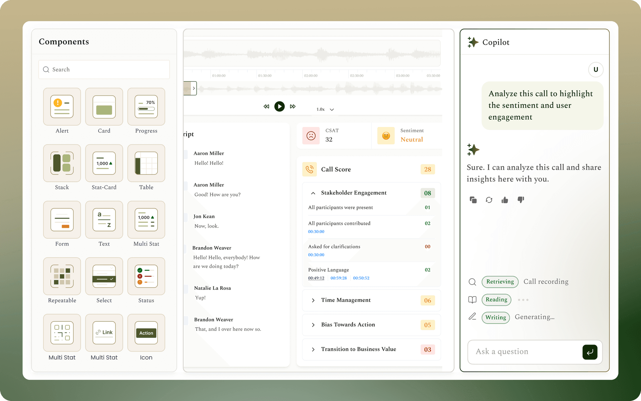
Task: Select the Table component icon
Action: pyautogui.click(x=146, y=163)
